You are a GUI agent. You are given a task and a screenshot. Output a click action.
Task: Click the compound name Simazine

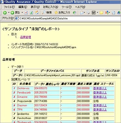click(x=22, y=97)
